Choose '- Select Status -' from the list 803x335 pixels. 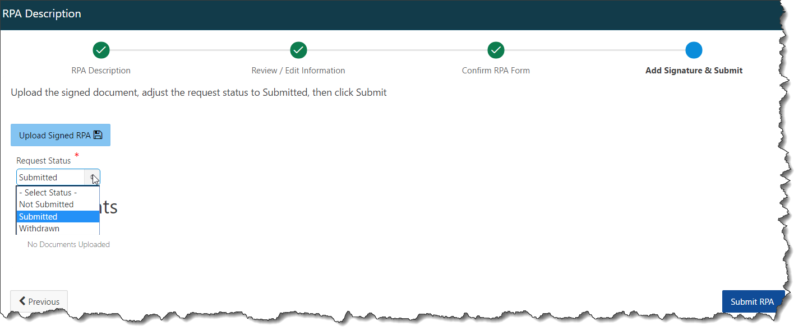tap(58, 193)
